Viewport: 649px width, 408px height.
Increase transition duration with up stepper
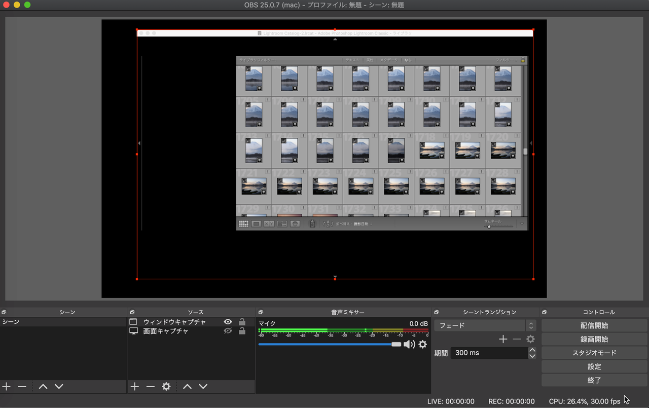(532, 350)
